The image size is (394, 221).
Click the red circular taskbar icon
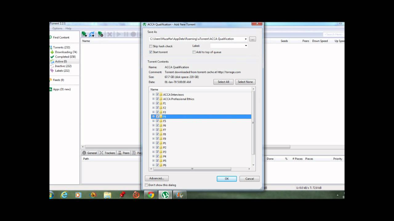pos(136,195)
